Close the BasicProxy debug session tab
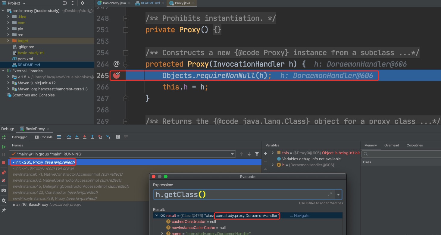Viewport: 441px width, 235px height. (x=48, y=129)
